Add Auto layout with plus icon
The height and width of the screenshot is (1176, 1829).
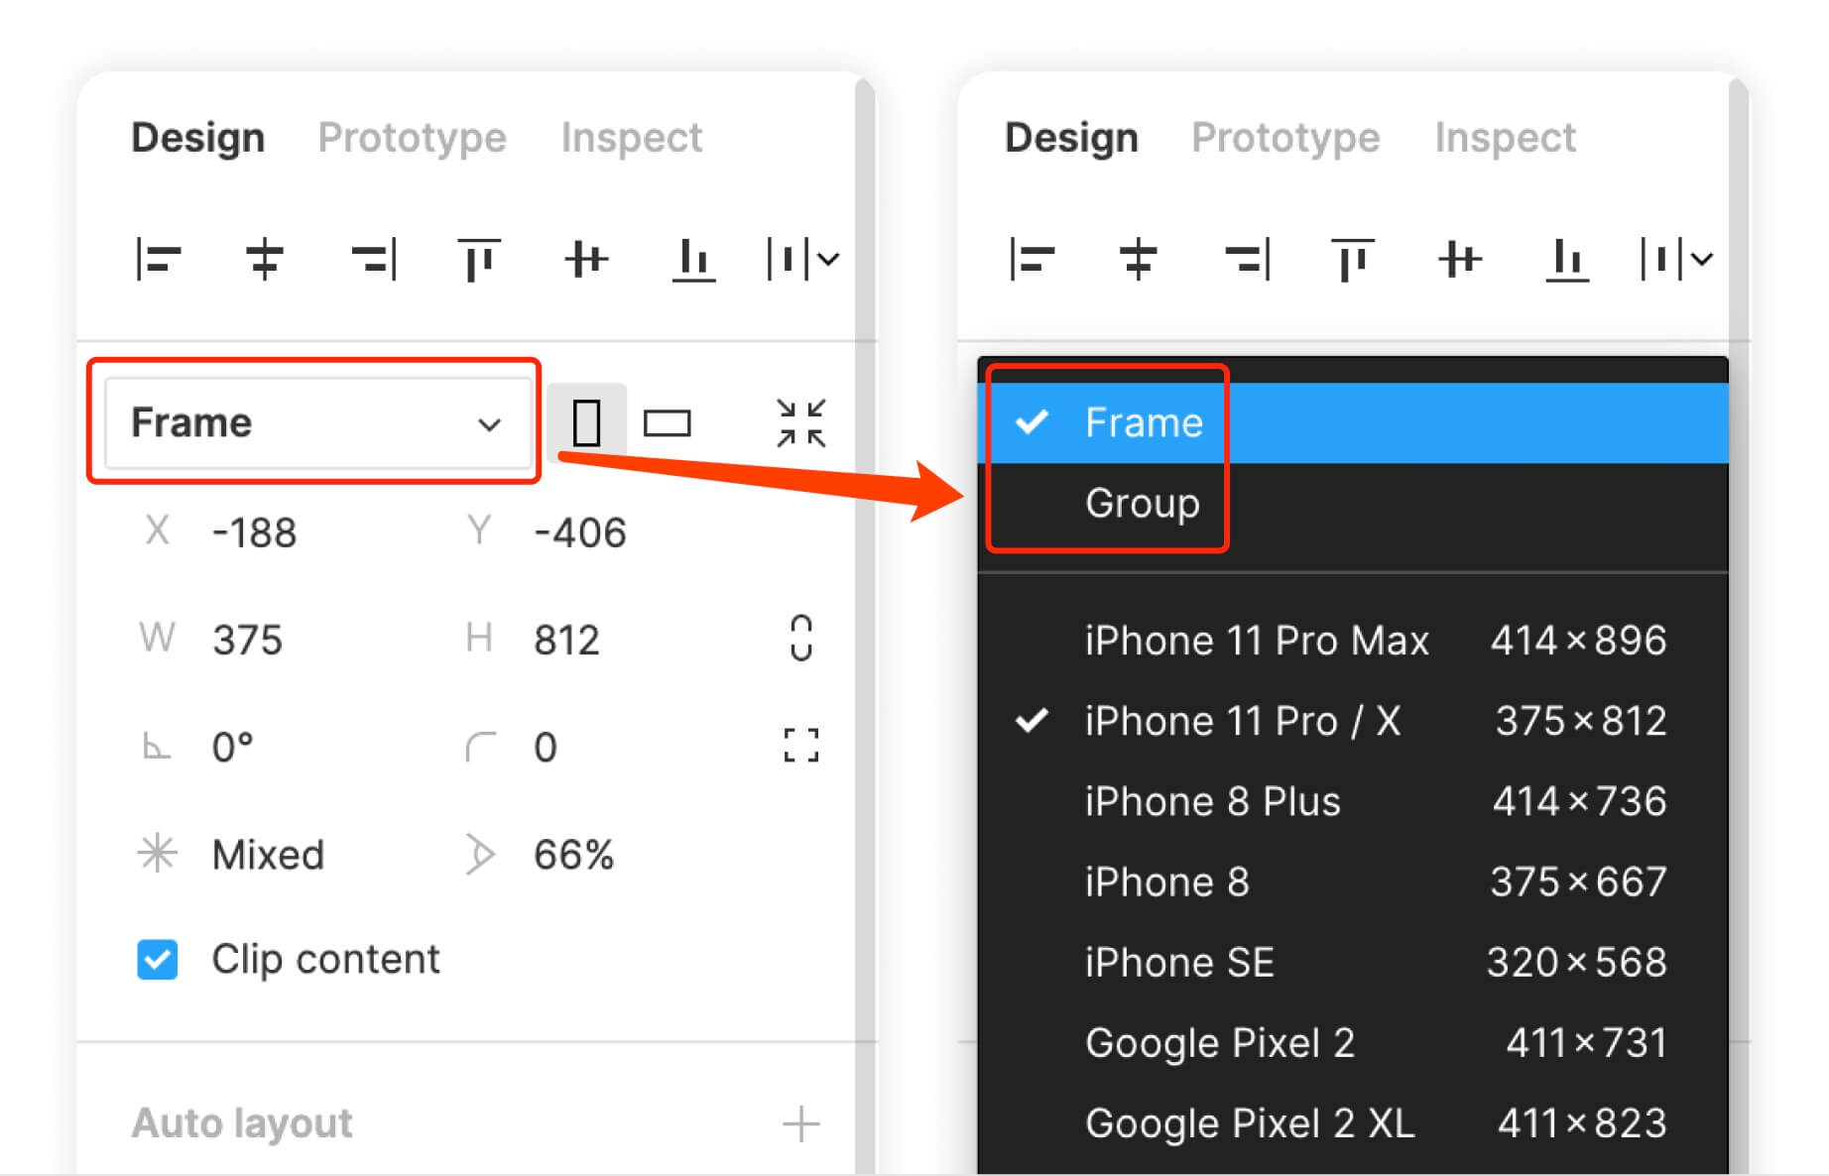800,1124
